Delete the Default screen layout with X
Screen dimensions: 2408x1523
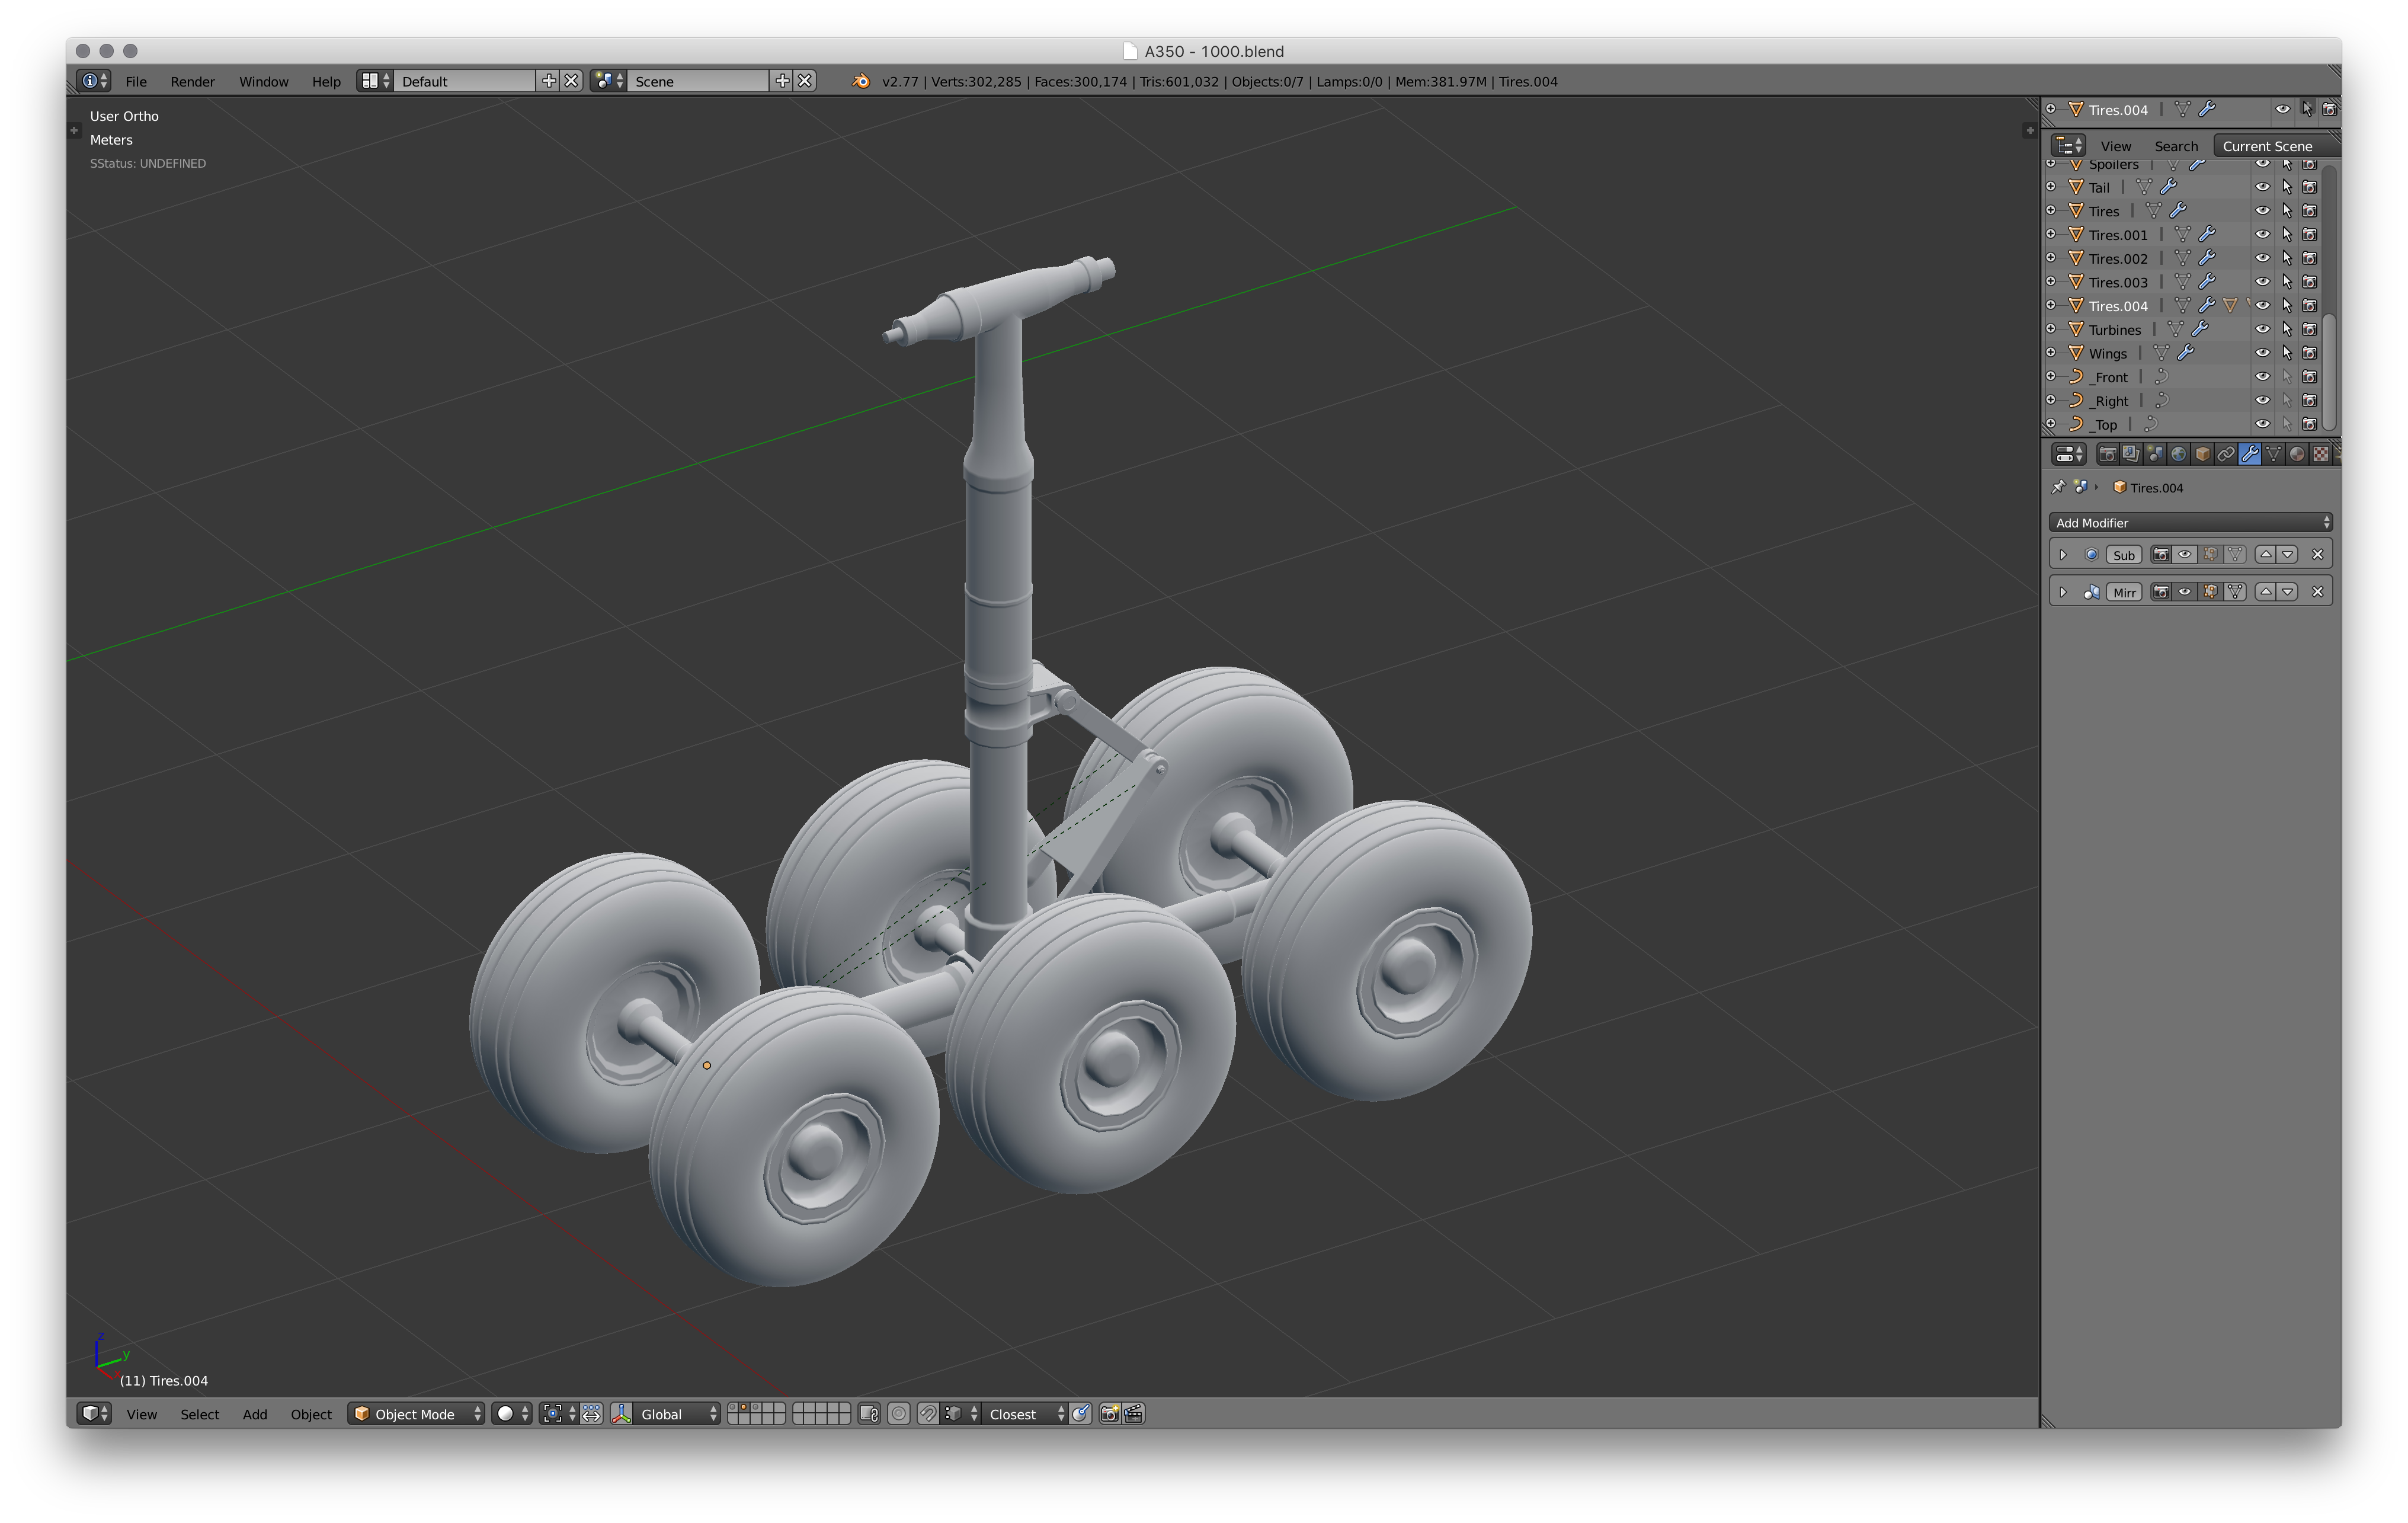[x=571, y=81]
